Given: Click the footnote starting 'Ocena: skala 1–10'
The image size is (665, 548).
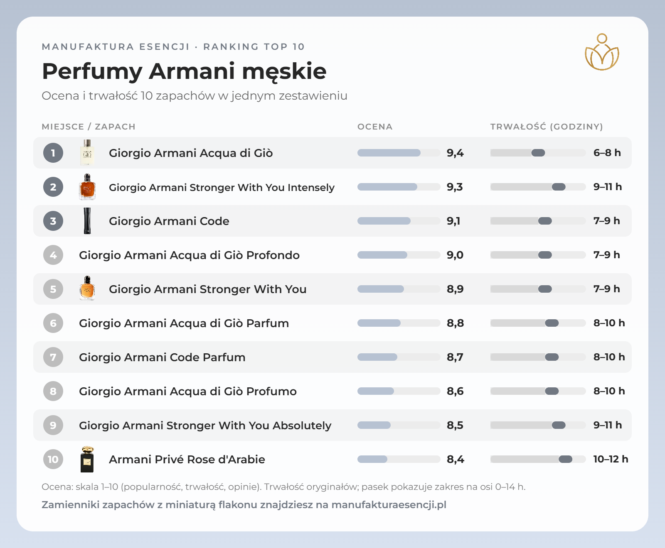Looking at the screenshot, I should tap(283, 487).
